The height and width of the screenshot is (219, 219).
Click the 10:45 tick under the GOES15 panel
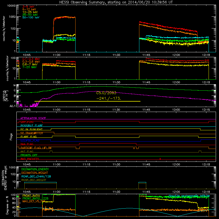pos(27,110)
